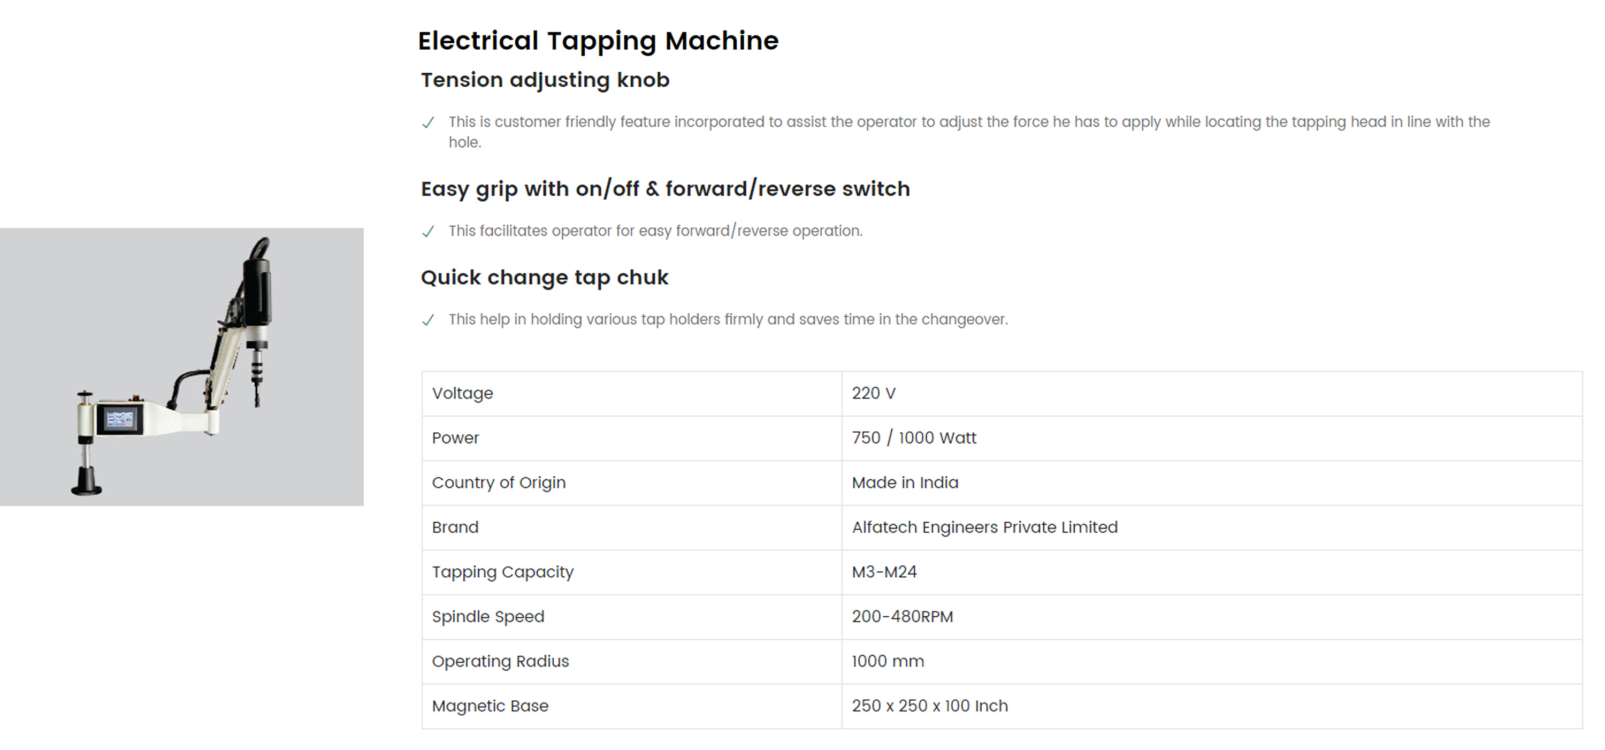
Task: Click Alfatech Engineers Private Limited brand name
Action: (x=984, y=527)
